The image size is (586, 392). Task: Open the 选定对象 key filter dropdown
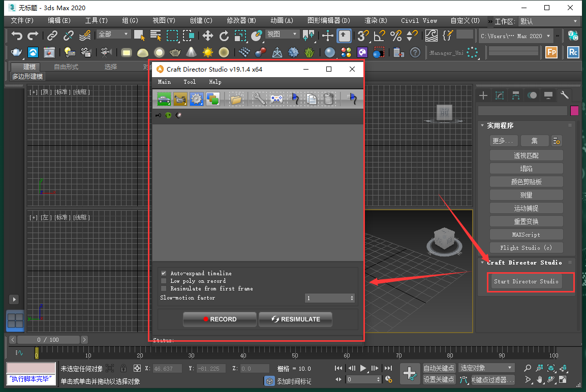(x=486, y=368)
